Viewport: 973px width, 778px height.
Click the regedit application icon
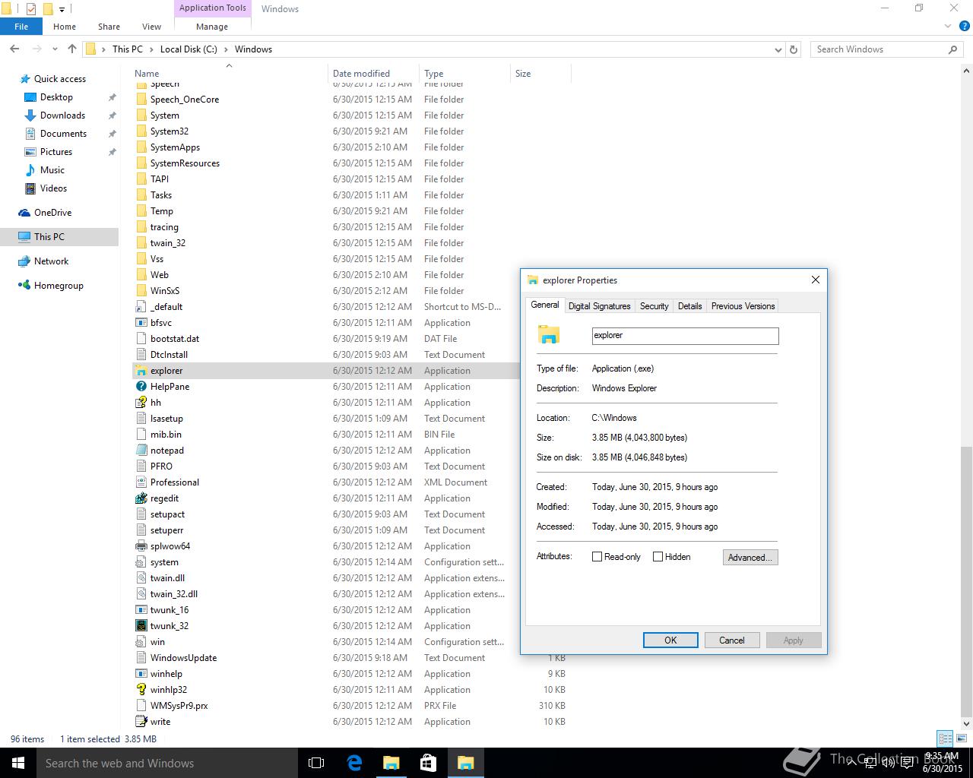[141, 498]
